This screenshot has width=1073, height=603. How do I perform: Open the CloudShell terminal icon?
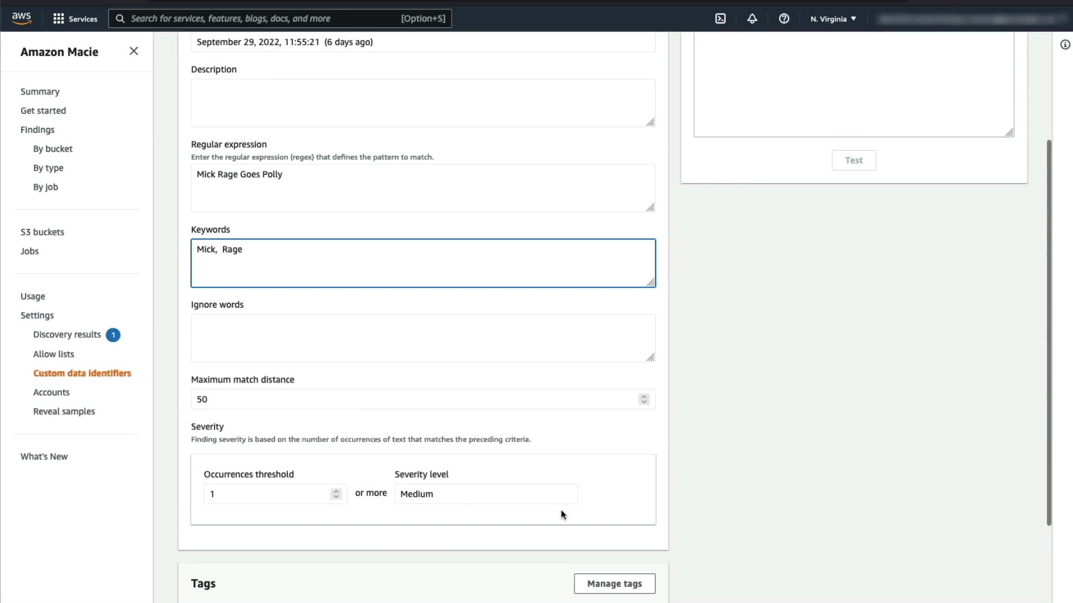[720, 18]
